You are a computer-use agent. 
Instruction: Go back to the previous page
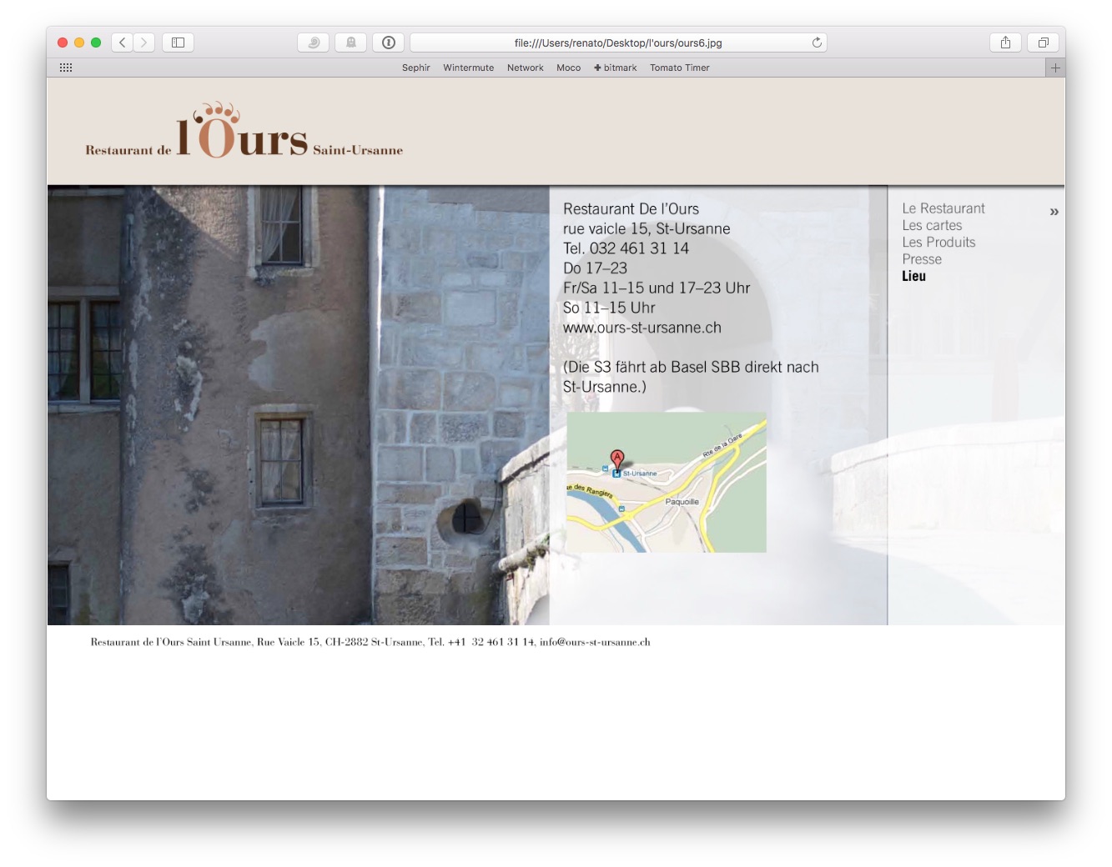tap(123, 43)
